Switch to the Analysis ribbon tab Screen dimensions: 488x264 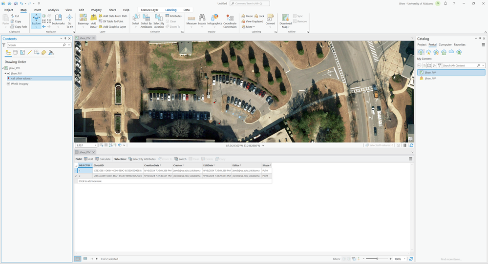[53, 10]
